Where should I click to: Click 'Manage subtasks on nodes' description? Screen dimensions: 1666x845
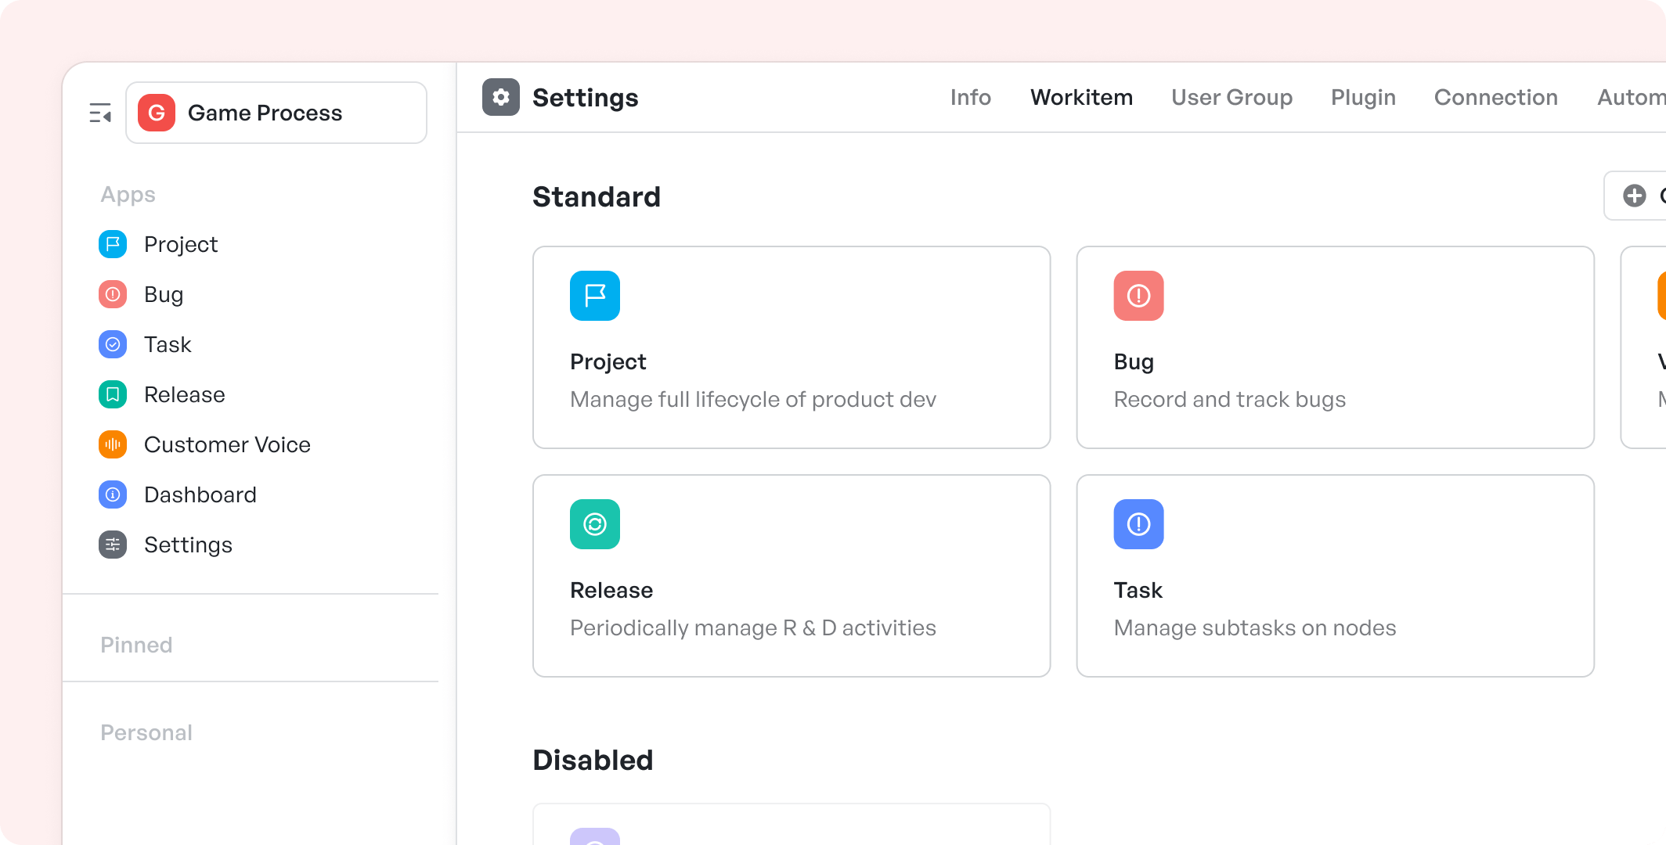1255,627
